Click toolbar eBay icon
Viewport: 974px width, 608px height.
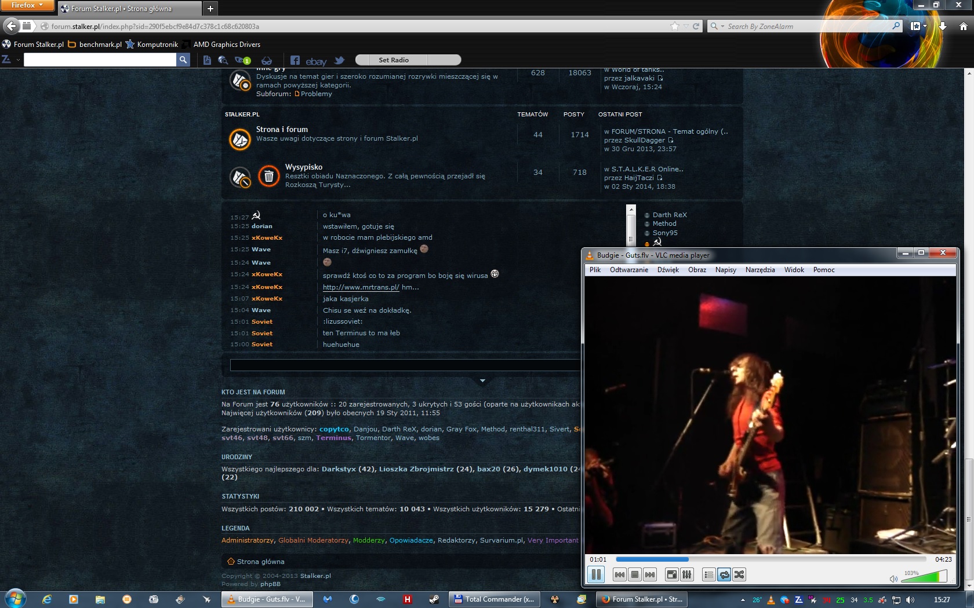pyautogui.click(x=316, y=61)
